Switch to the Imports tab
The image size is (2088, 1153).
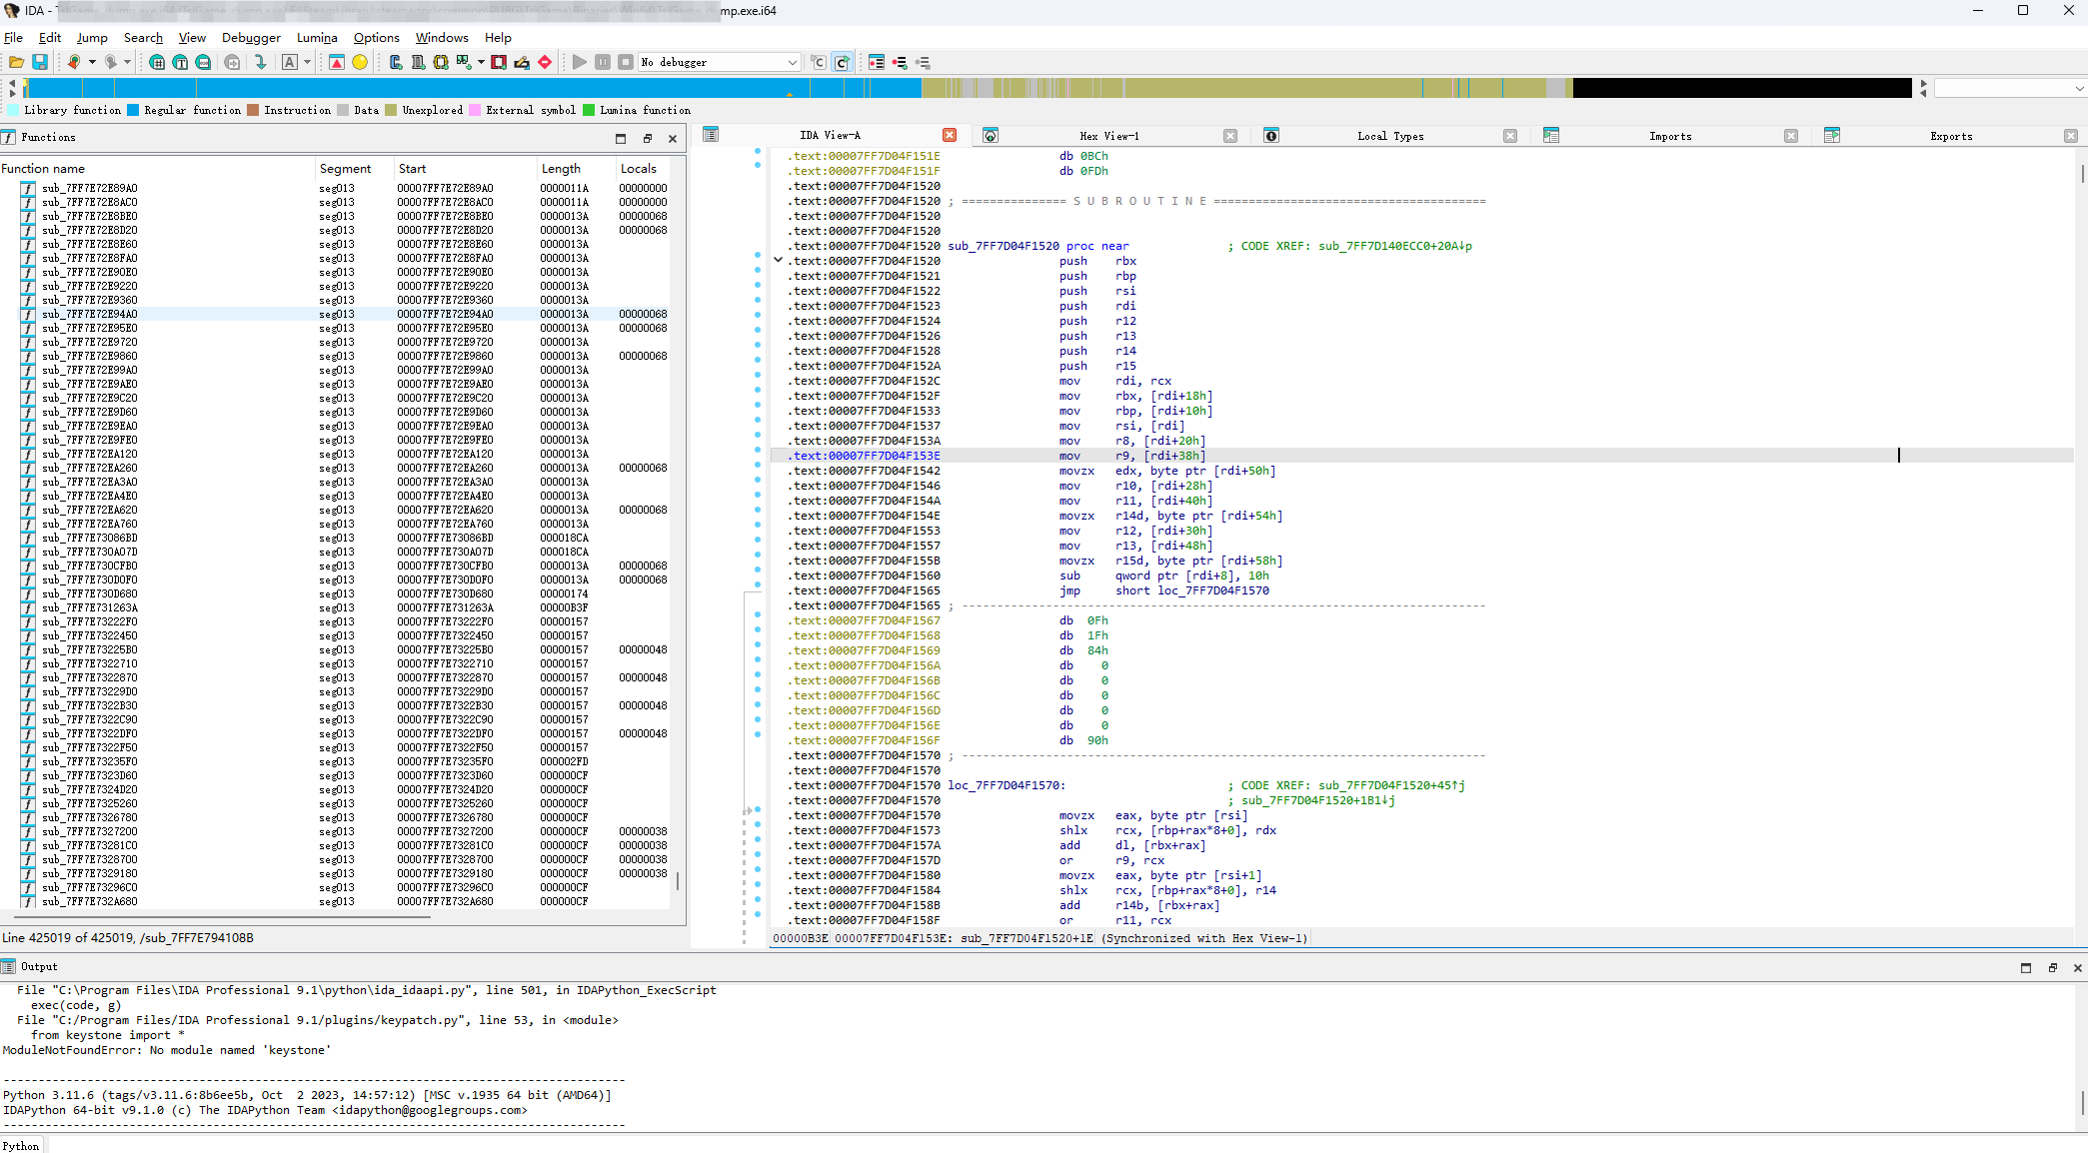click(x=1670, y=136)
